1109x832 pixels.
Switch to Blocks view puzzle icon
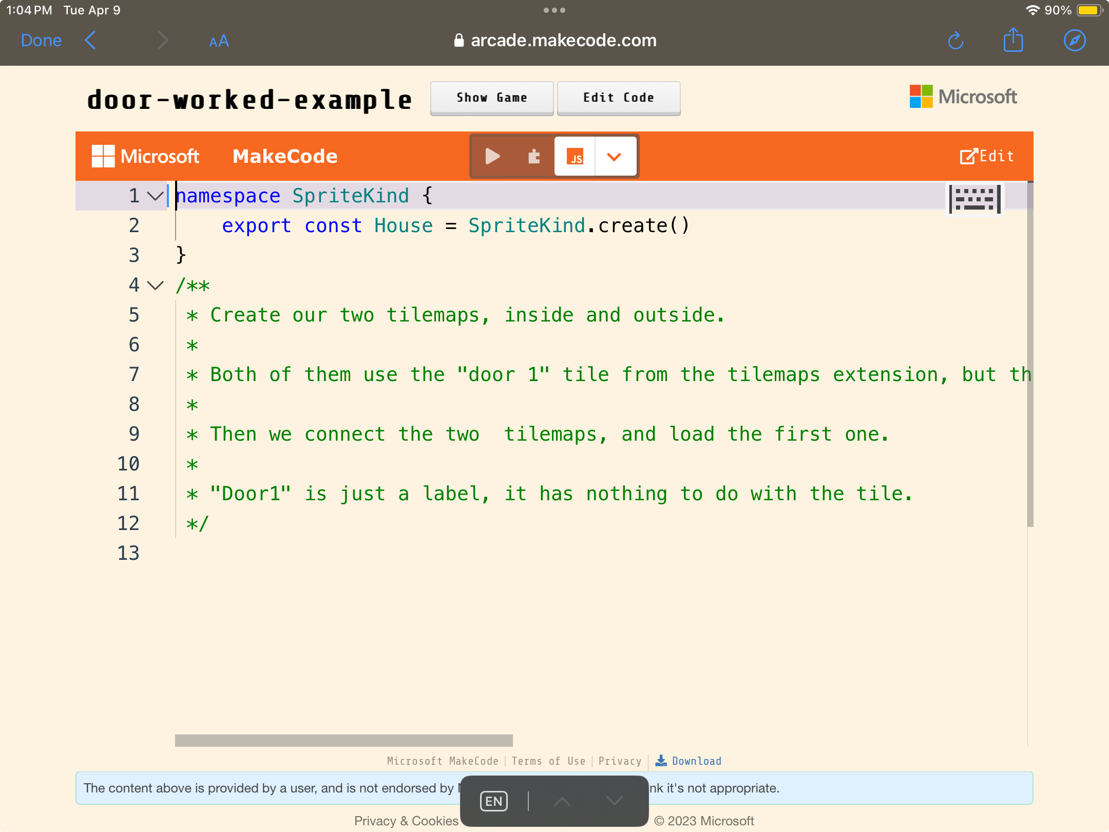pyautogui.click(x=534, y=156)
